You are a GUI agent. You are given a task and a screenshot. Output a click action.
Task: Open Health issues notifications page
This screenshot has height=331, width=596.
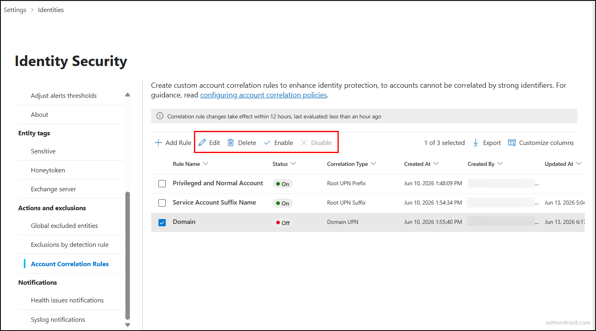coord(67,300)
